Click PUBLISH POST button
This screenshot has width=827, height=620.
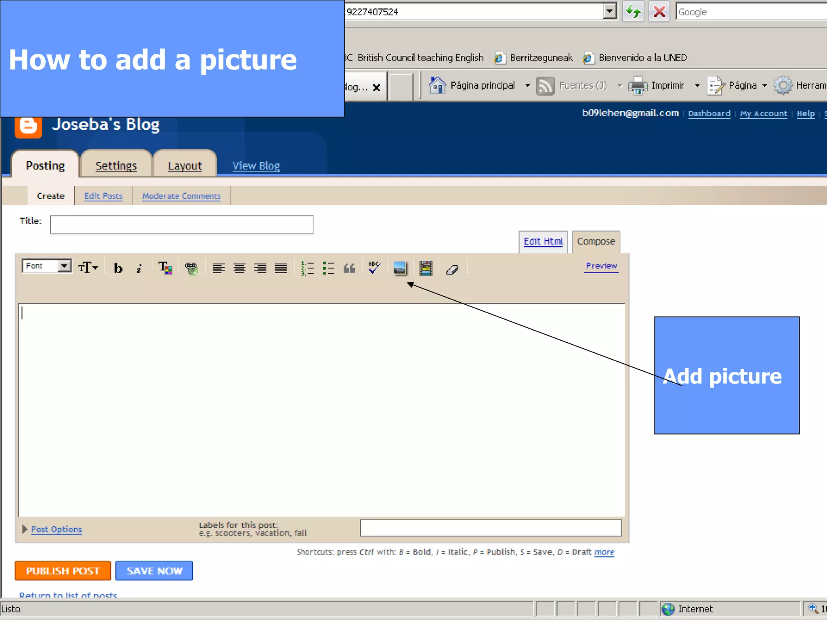click(63, 571)
